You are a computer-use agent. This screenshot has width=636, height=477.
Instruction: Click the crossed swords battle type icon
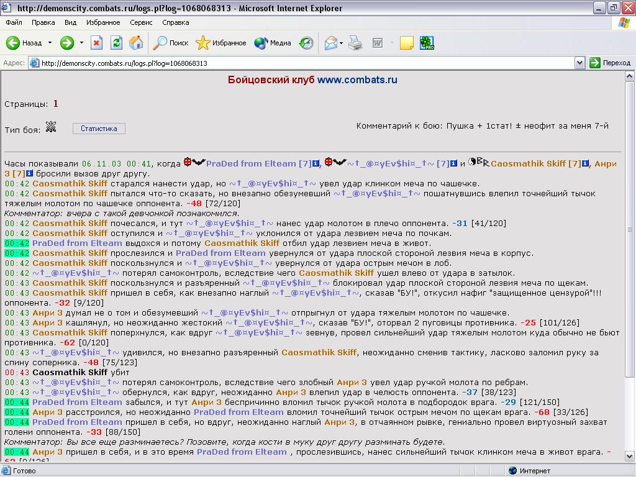pos(51,127)
